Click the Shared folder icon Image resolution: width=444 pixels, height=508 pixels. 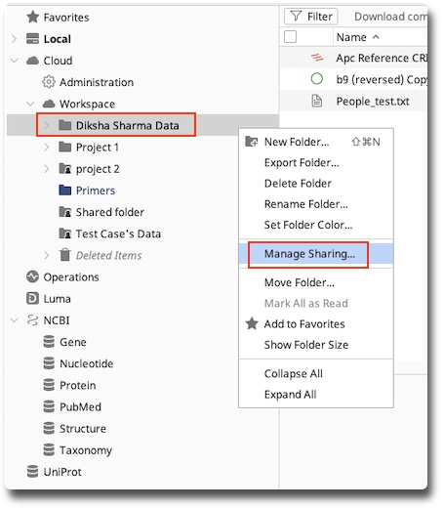[65, 212]
